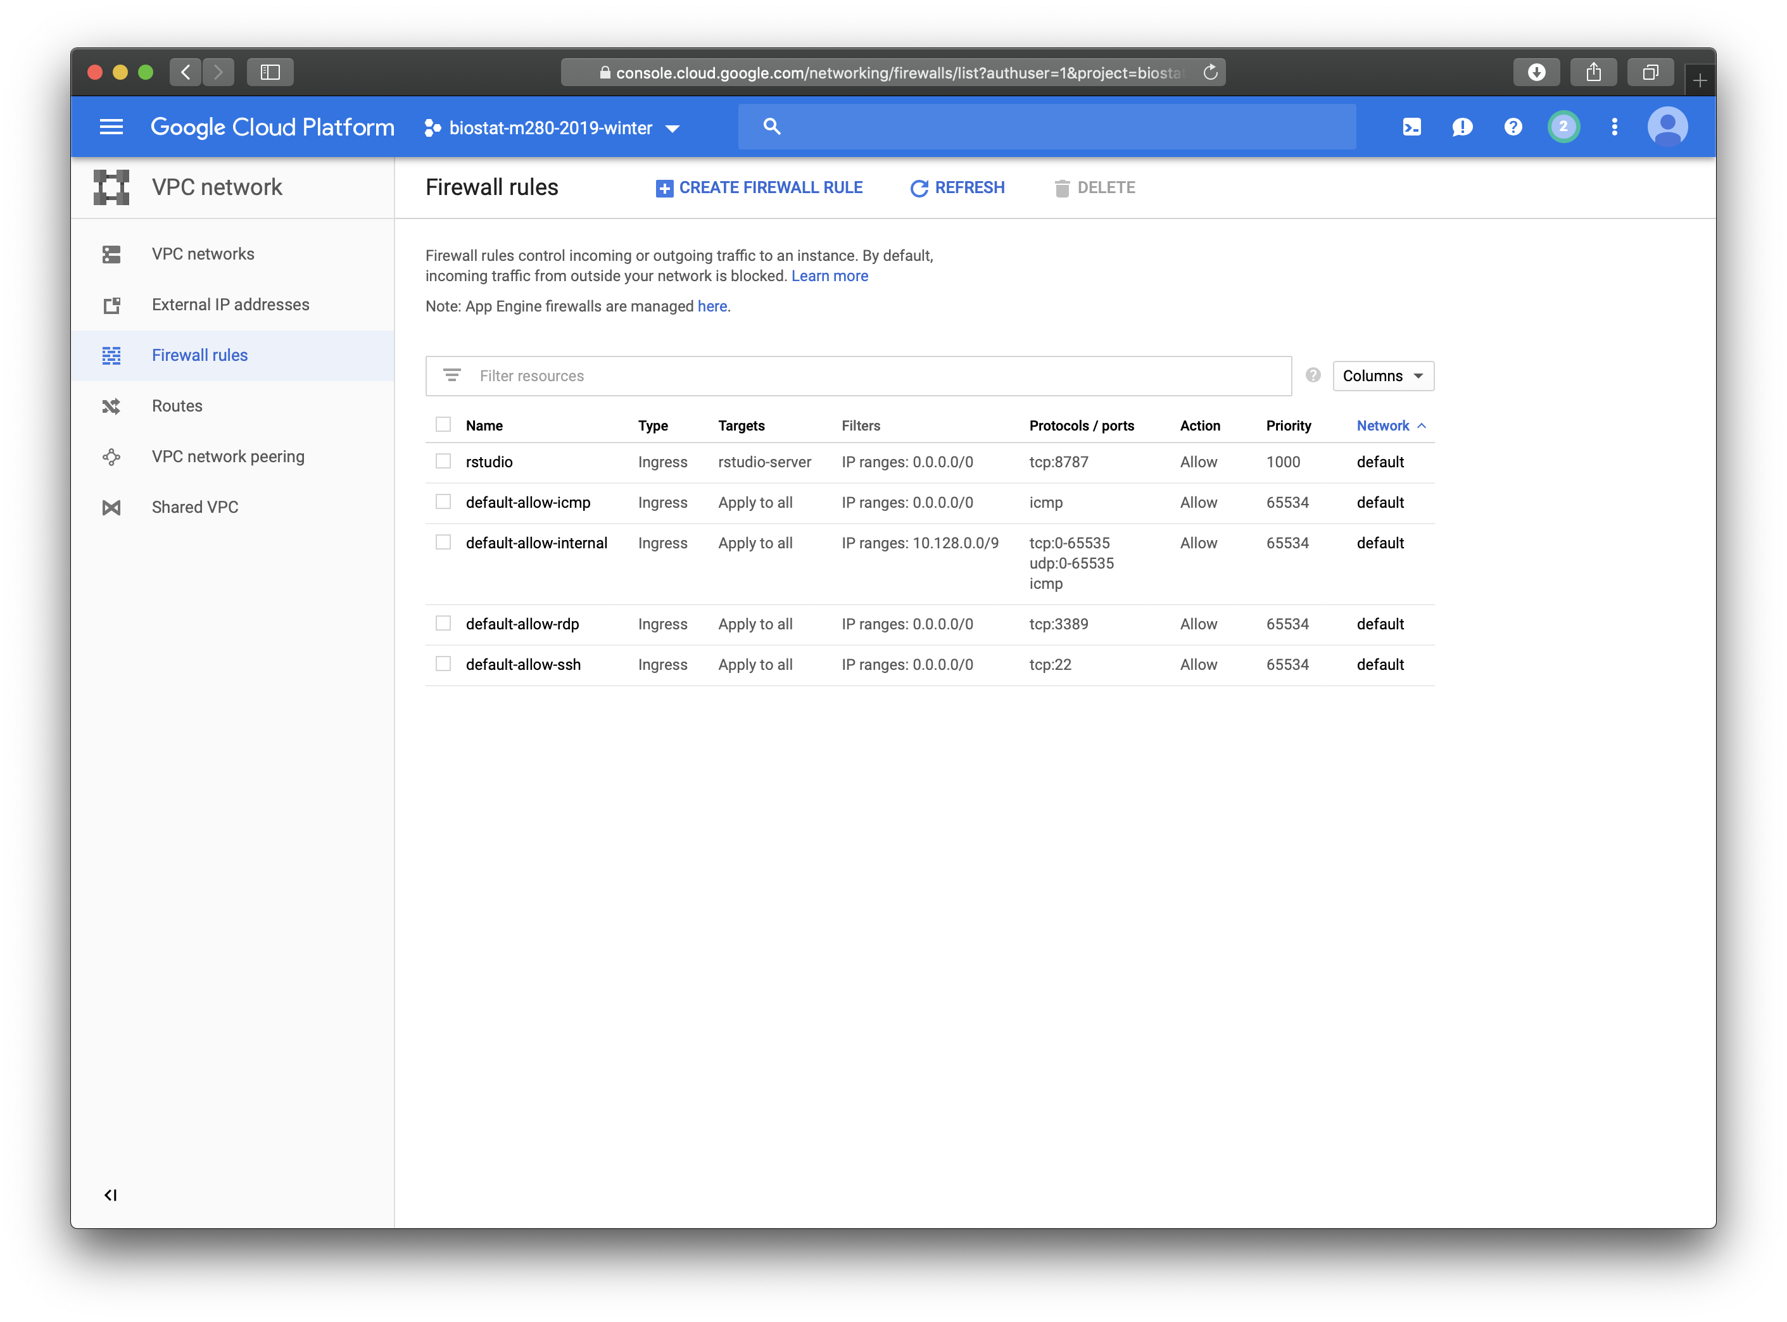Click the filter help icon beside Columns
1787x1322 pixels.
coord(1313,375)
